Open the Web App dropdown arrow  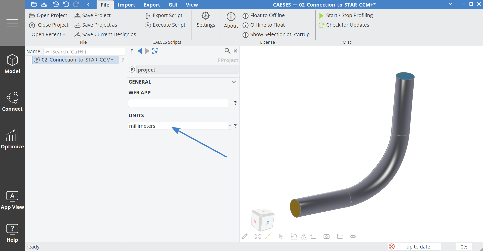pyautogui.click(x=230, y=103)
